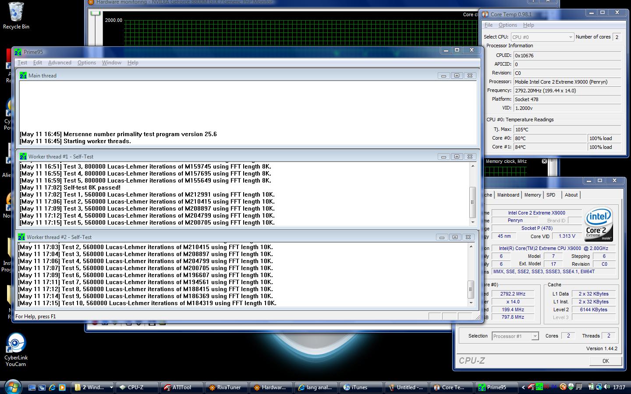Launch CyberLink YouCam from desktop

[16, 349]
